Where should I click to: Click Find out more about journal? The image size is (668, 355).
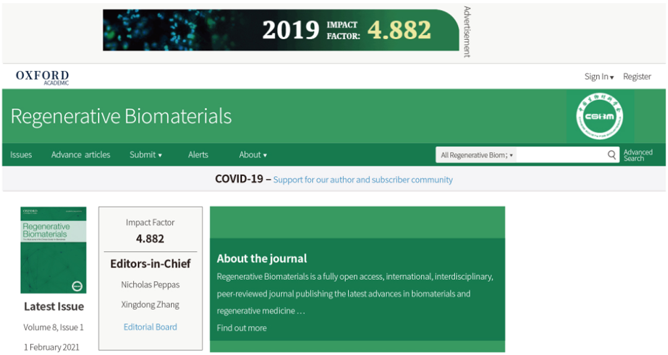coord(242,328)
